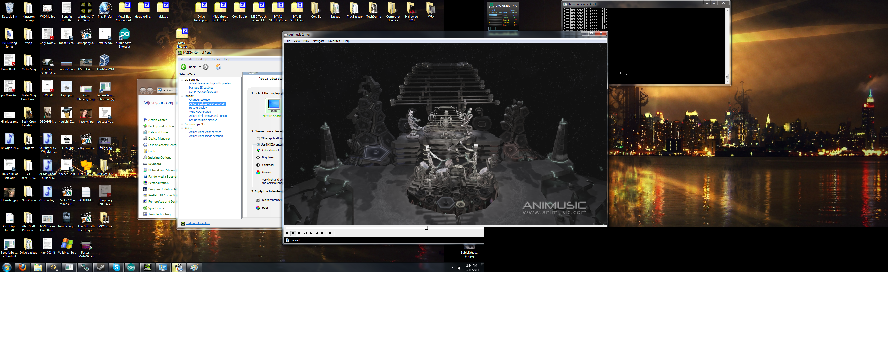
Task: Collapse the Video tree node
Action: coord(182,128)
